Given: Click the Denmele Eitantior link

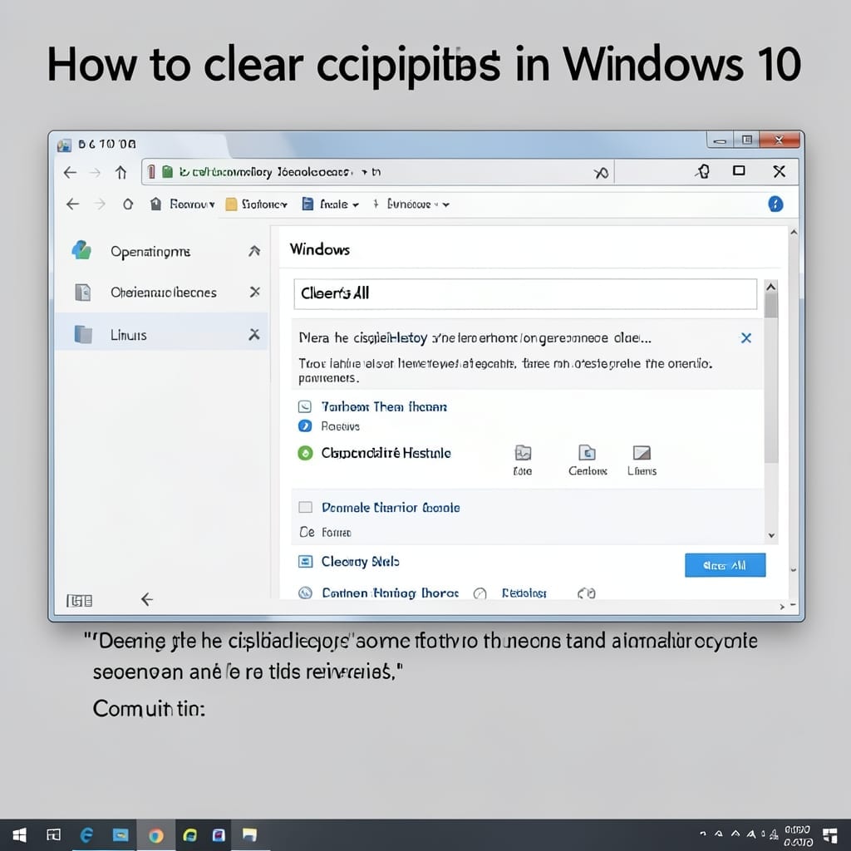Looking at the screenshot, I should pos(391,508).
